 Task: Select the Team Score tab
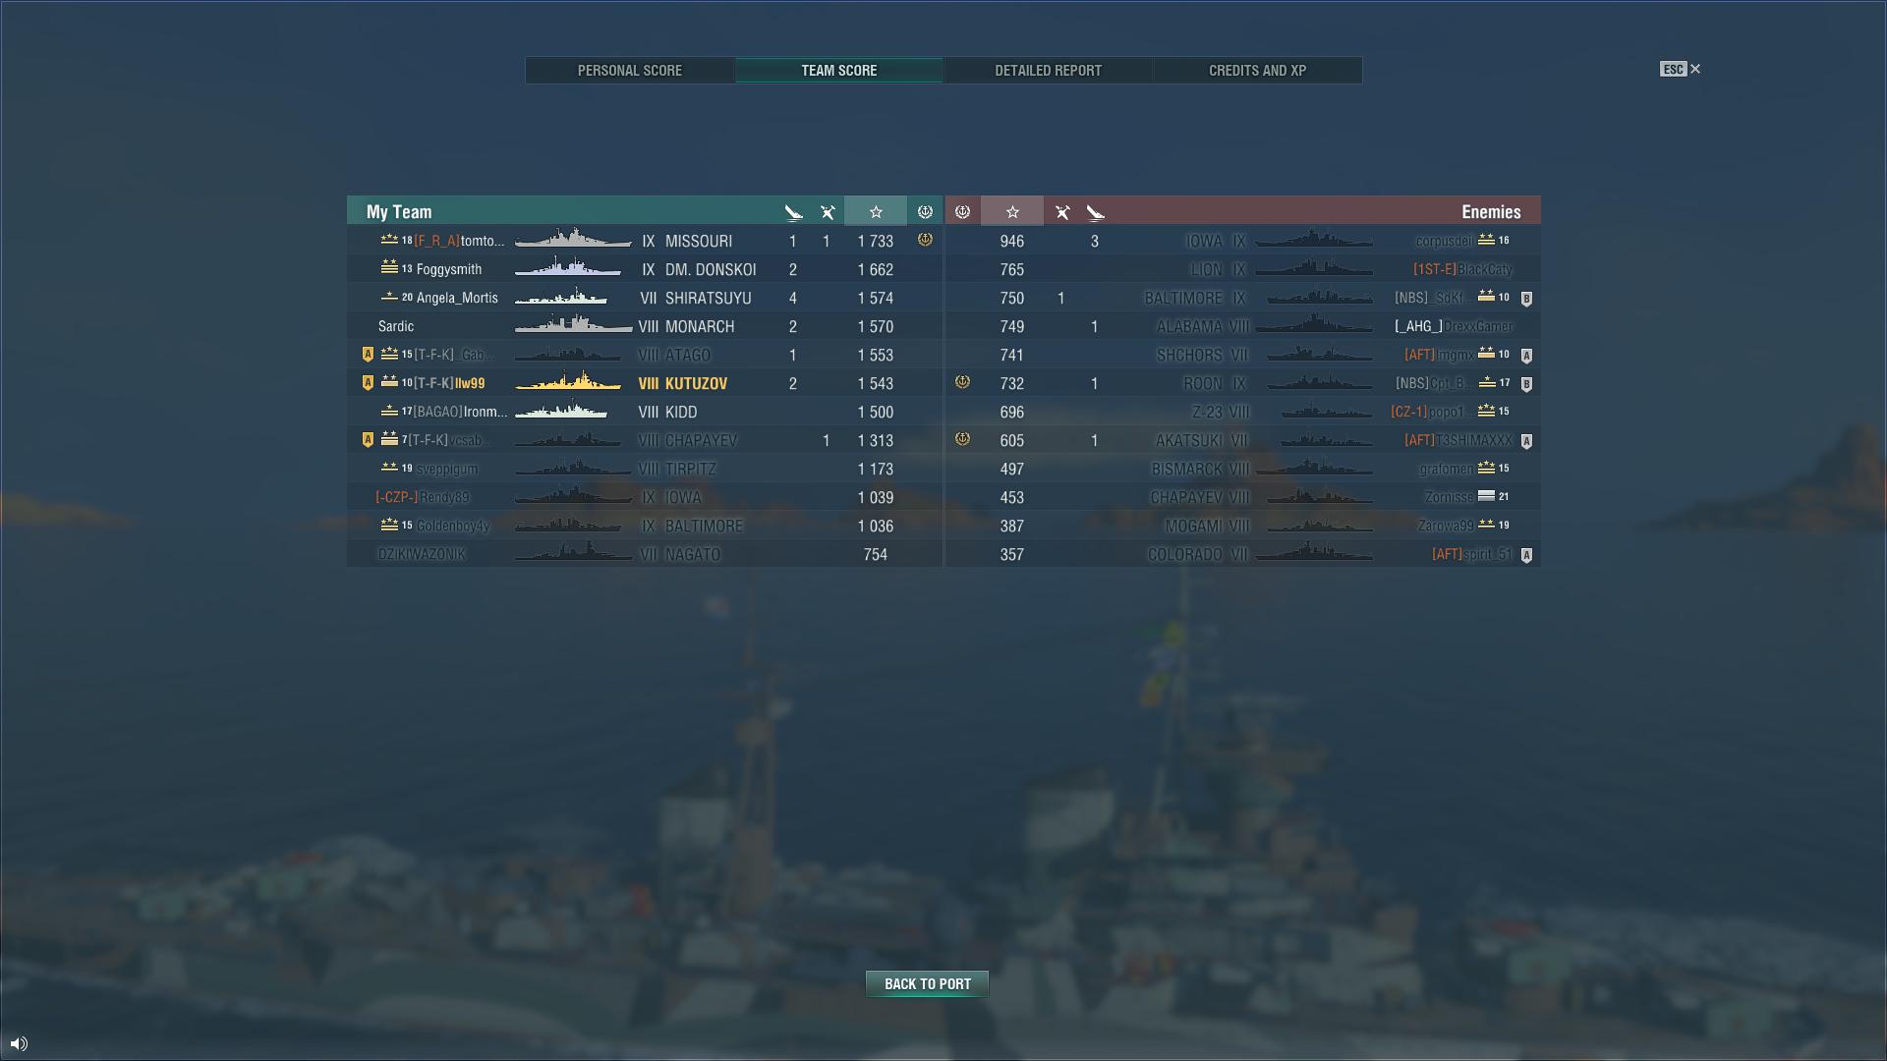pyautogui.click(x=839, y=71)
